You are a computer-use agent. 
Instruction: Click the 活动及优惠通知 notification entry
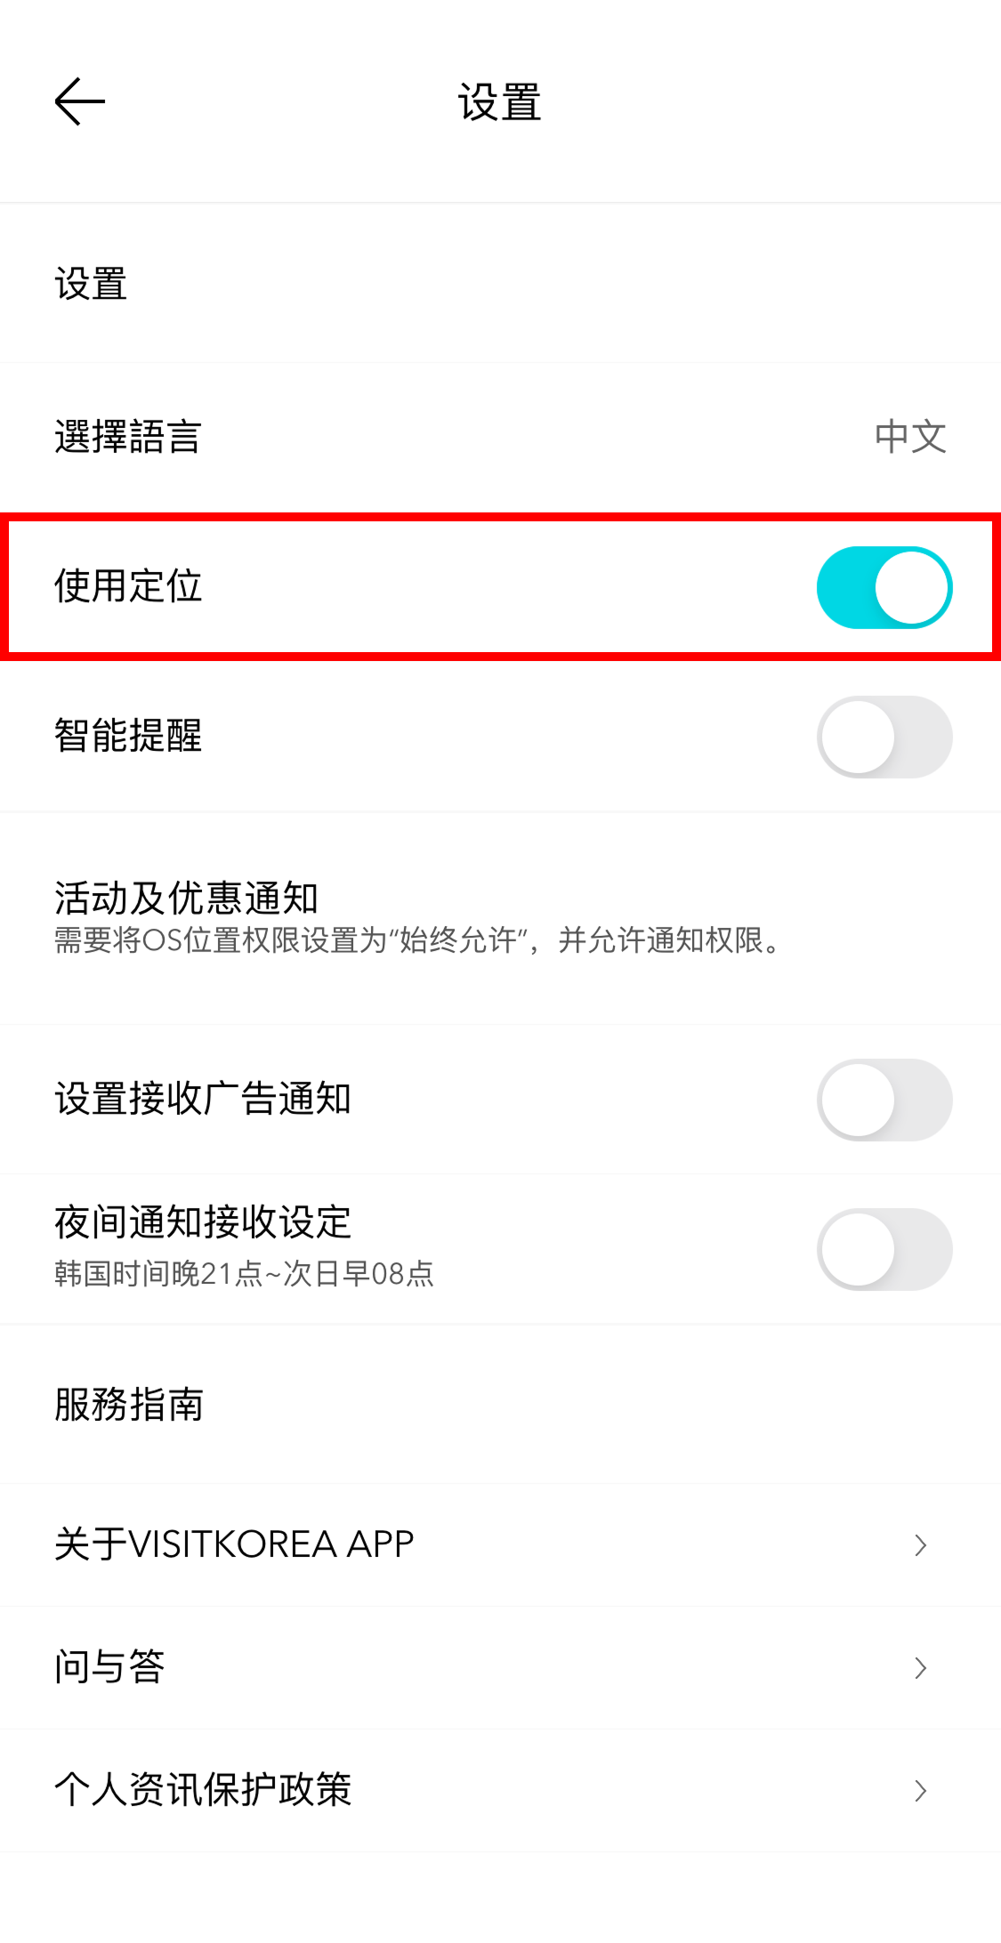click(189, 899)
